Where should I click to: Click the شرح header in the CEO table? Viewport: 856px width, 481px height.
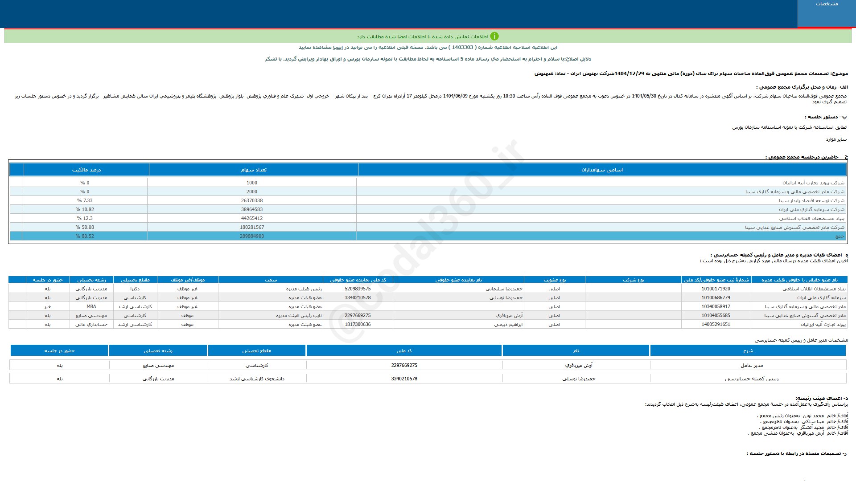coord(748,351)
